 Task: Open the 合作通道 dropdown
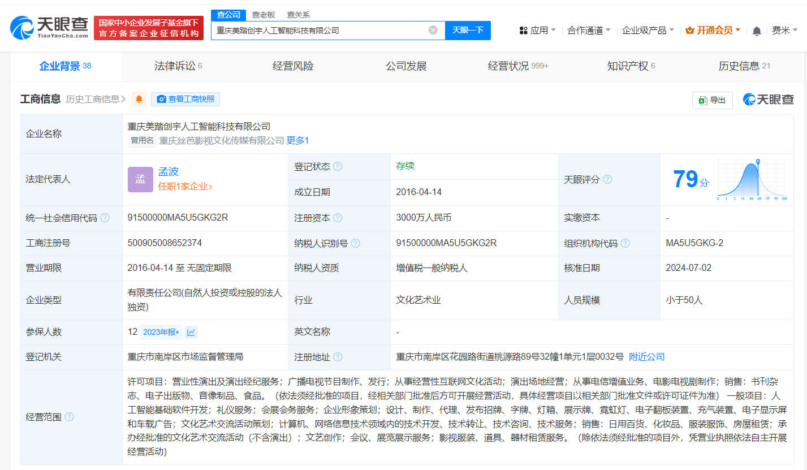click(589, 30)
